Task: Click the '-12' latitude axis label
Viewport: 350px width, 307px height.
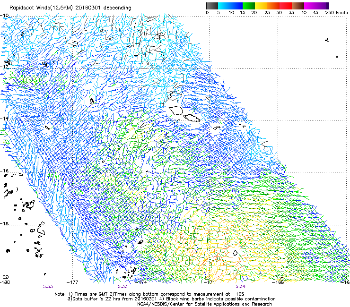Action: (x=4, y=67)
